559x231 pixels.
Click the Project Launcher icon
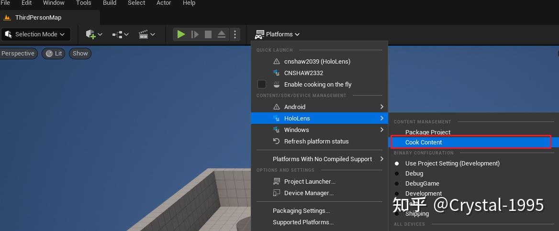[x=276, y=181]
